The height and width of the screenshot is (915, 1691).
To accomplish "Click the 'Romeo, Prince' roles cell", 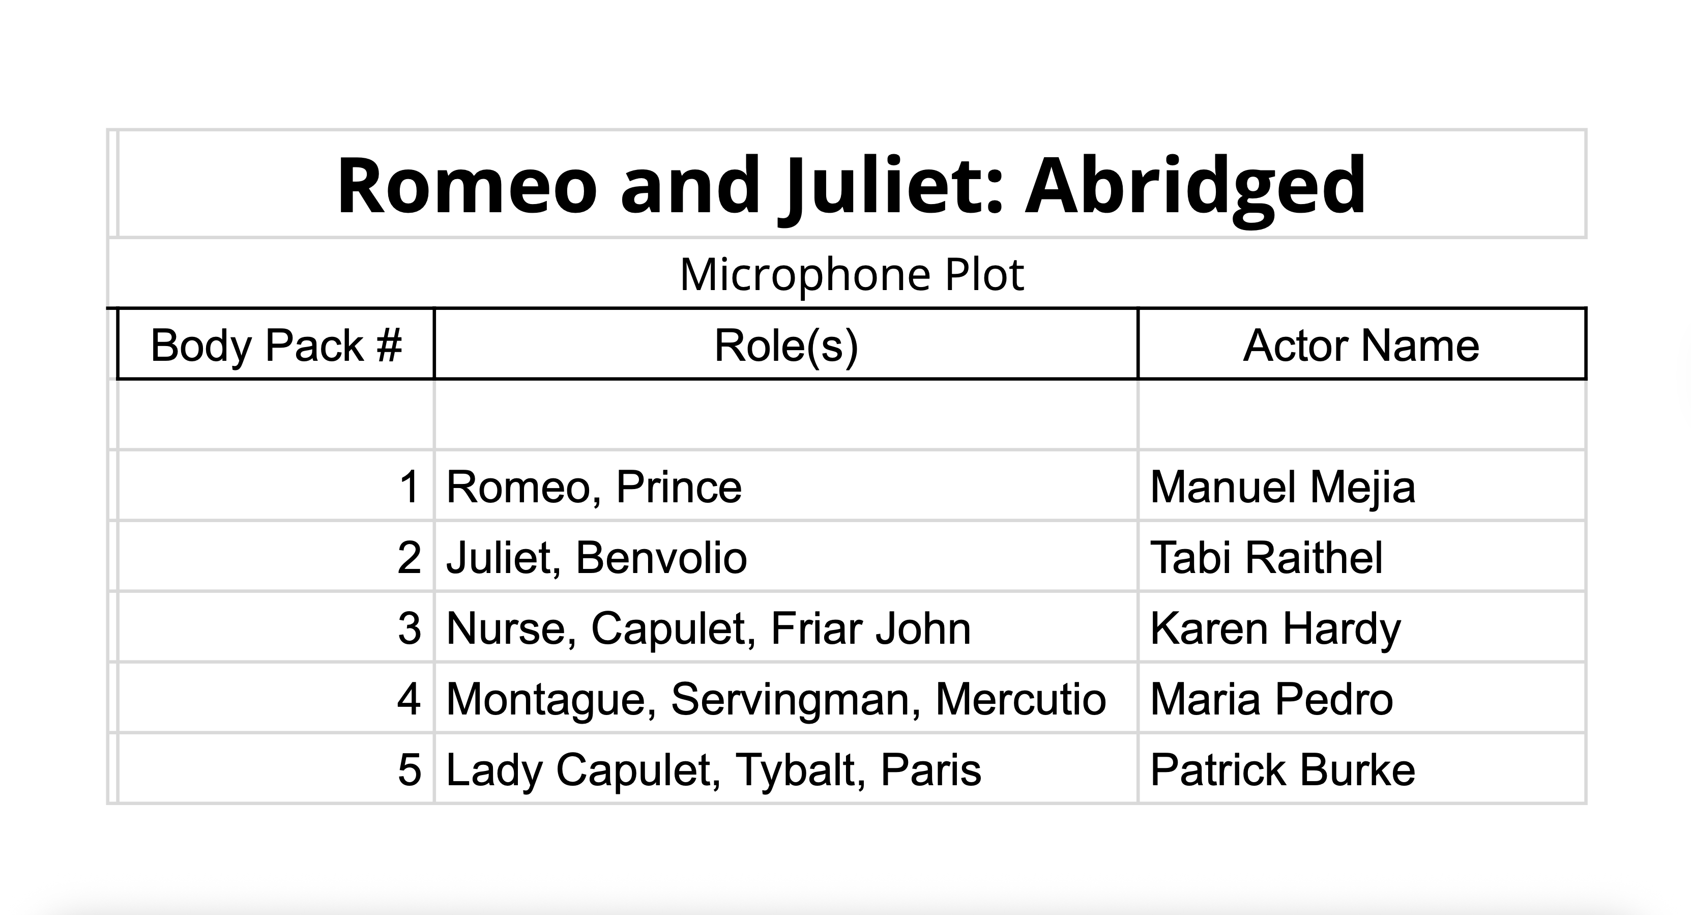I will (x=786, y=487).
